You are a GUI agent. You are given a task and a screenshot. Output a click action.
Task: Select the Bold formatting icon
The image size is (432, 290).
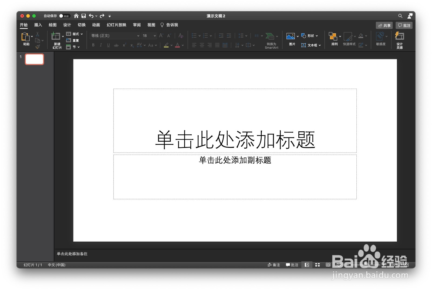(x=93, y=45)
